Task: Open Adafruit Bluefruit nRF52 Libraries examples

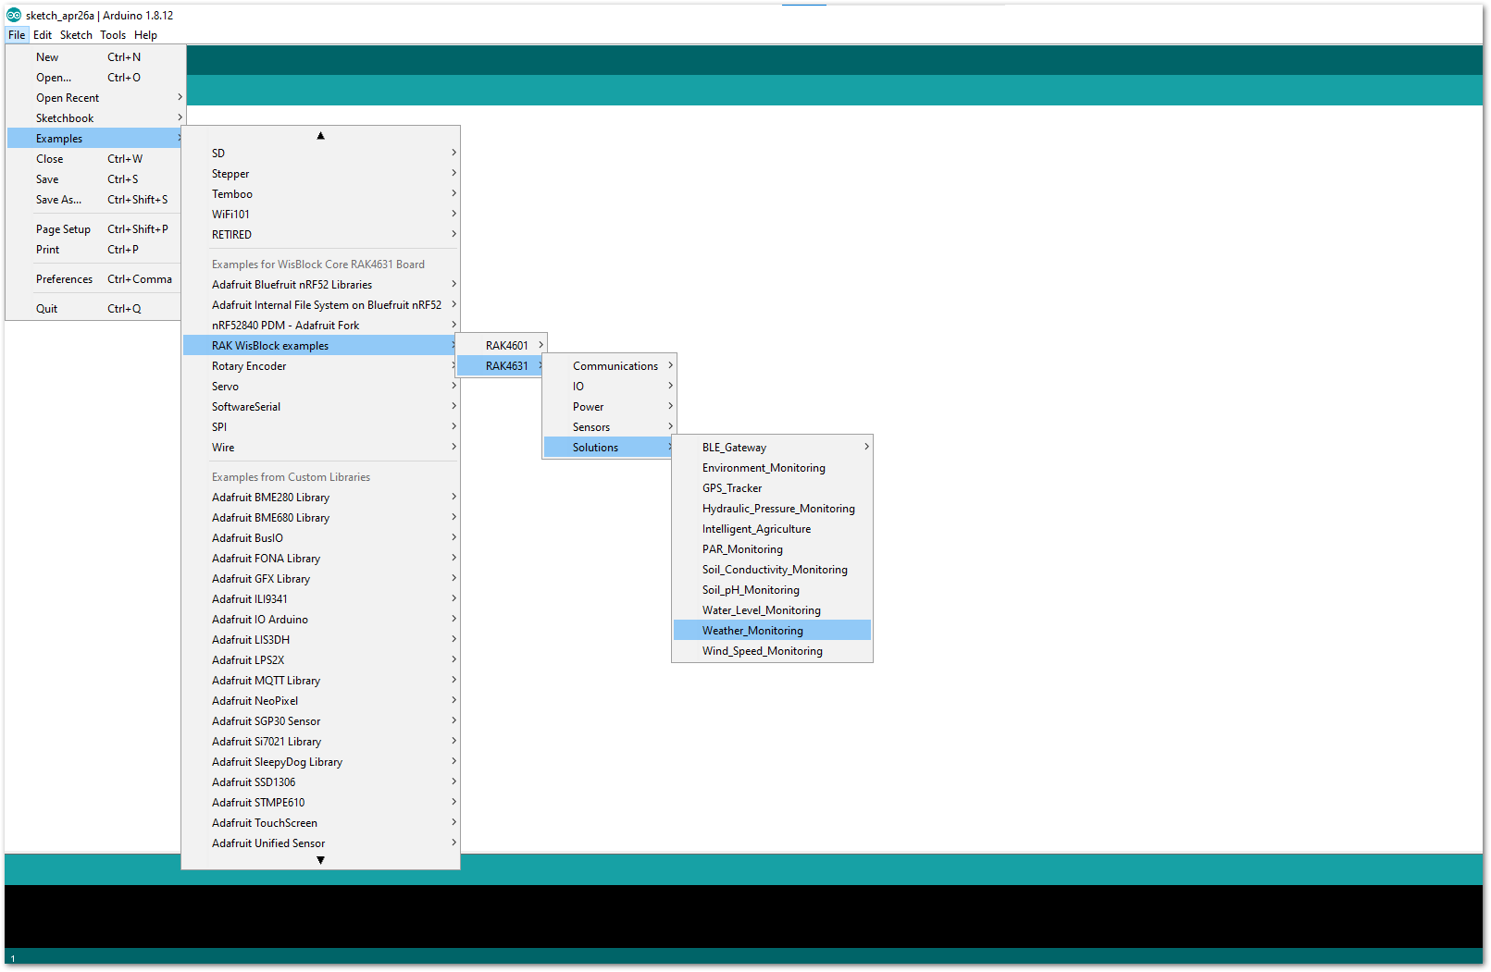Action: click(x=320, y=285)
